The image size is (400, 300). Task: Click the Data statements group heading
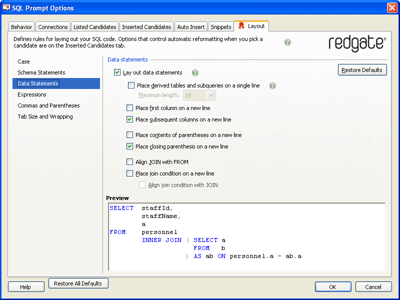[x=127, y=59]
